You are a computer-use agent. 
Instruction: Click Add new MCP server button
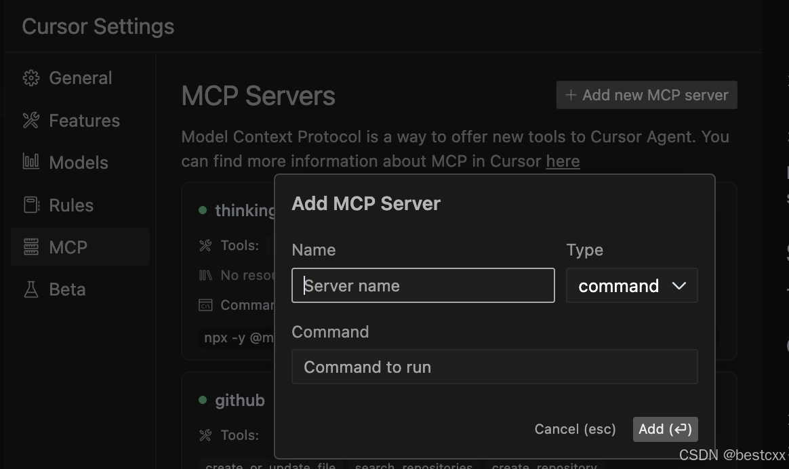click(647, 95)
